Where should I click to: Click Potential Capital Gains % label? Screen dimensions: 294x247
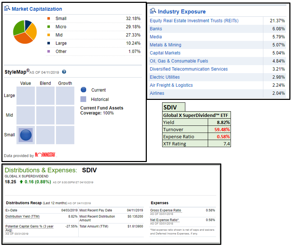[29, 226]
